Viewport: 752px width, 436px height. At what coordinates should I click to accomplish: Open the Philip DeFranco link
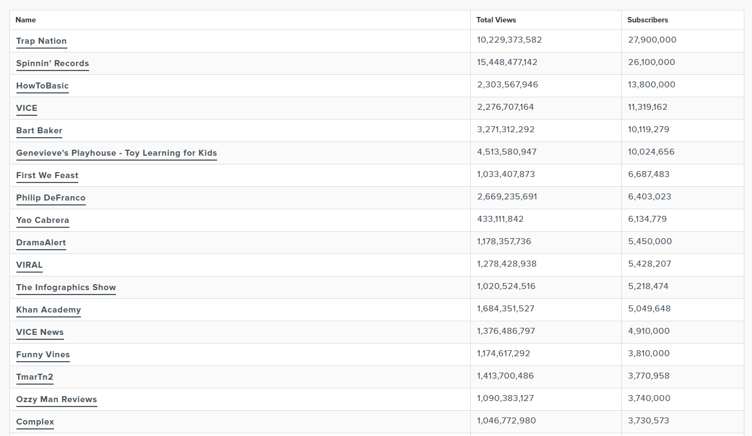point(51,198)
